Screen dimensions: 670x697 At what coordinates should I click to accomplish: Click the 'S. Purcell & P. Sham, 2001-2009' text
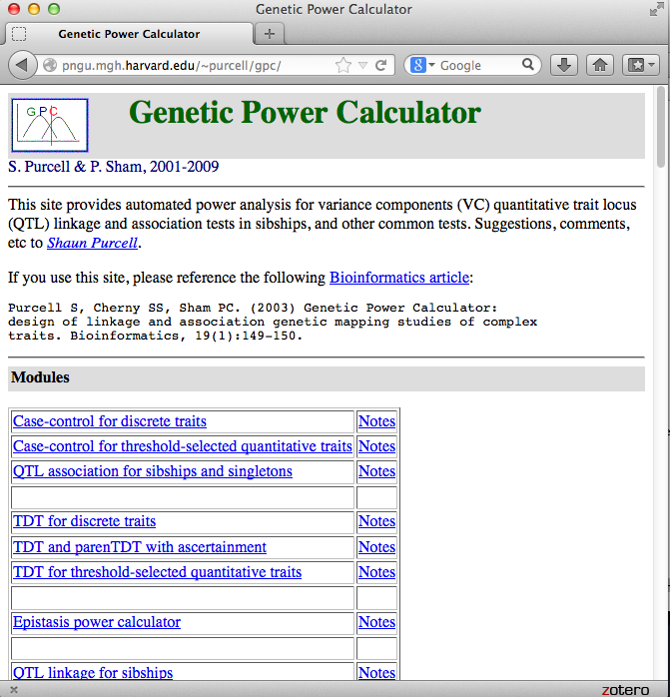pos(114,167)
